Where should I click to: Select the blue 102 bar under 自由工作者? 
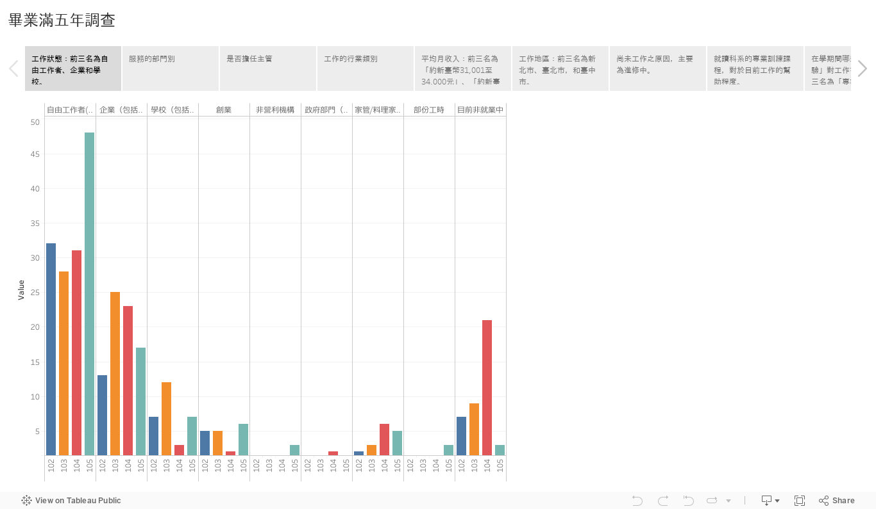51,350
